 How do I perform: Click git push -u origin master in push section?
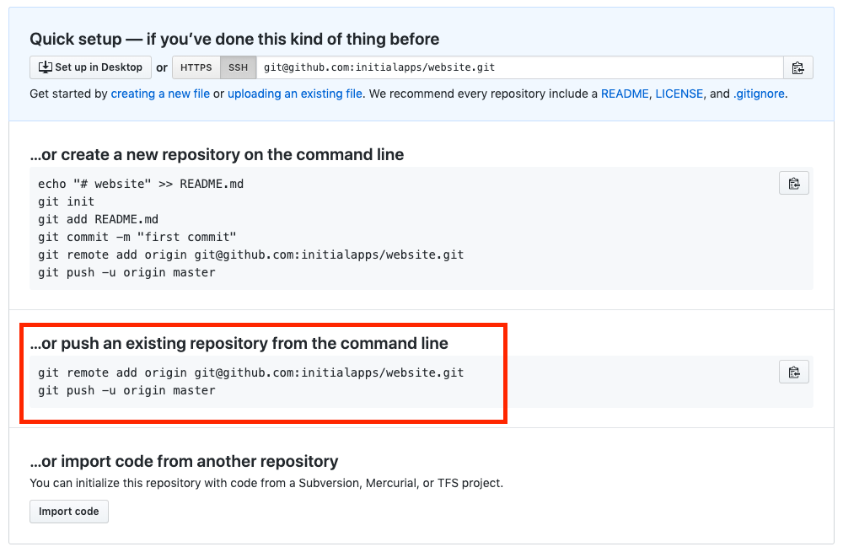click(126, 390)
